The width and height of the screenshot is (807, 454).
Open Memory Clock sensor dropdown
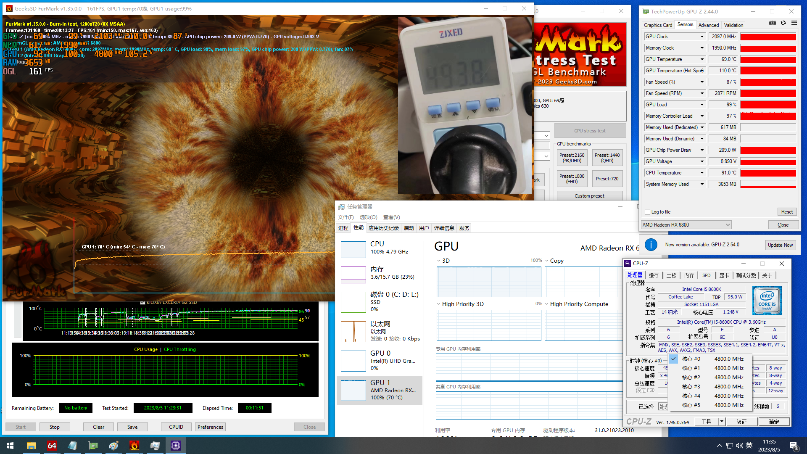click(702, 48)
